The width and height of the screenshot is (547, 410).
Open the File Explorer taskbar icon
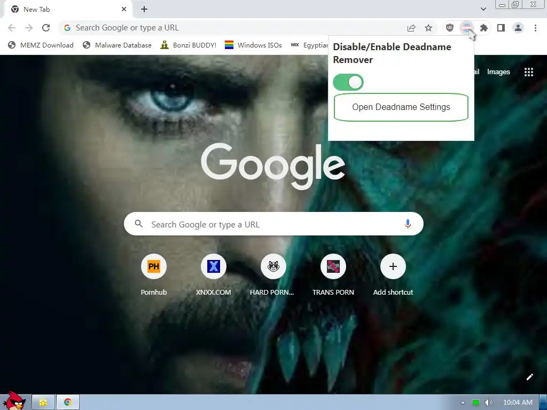point(43,403)
